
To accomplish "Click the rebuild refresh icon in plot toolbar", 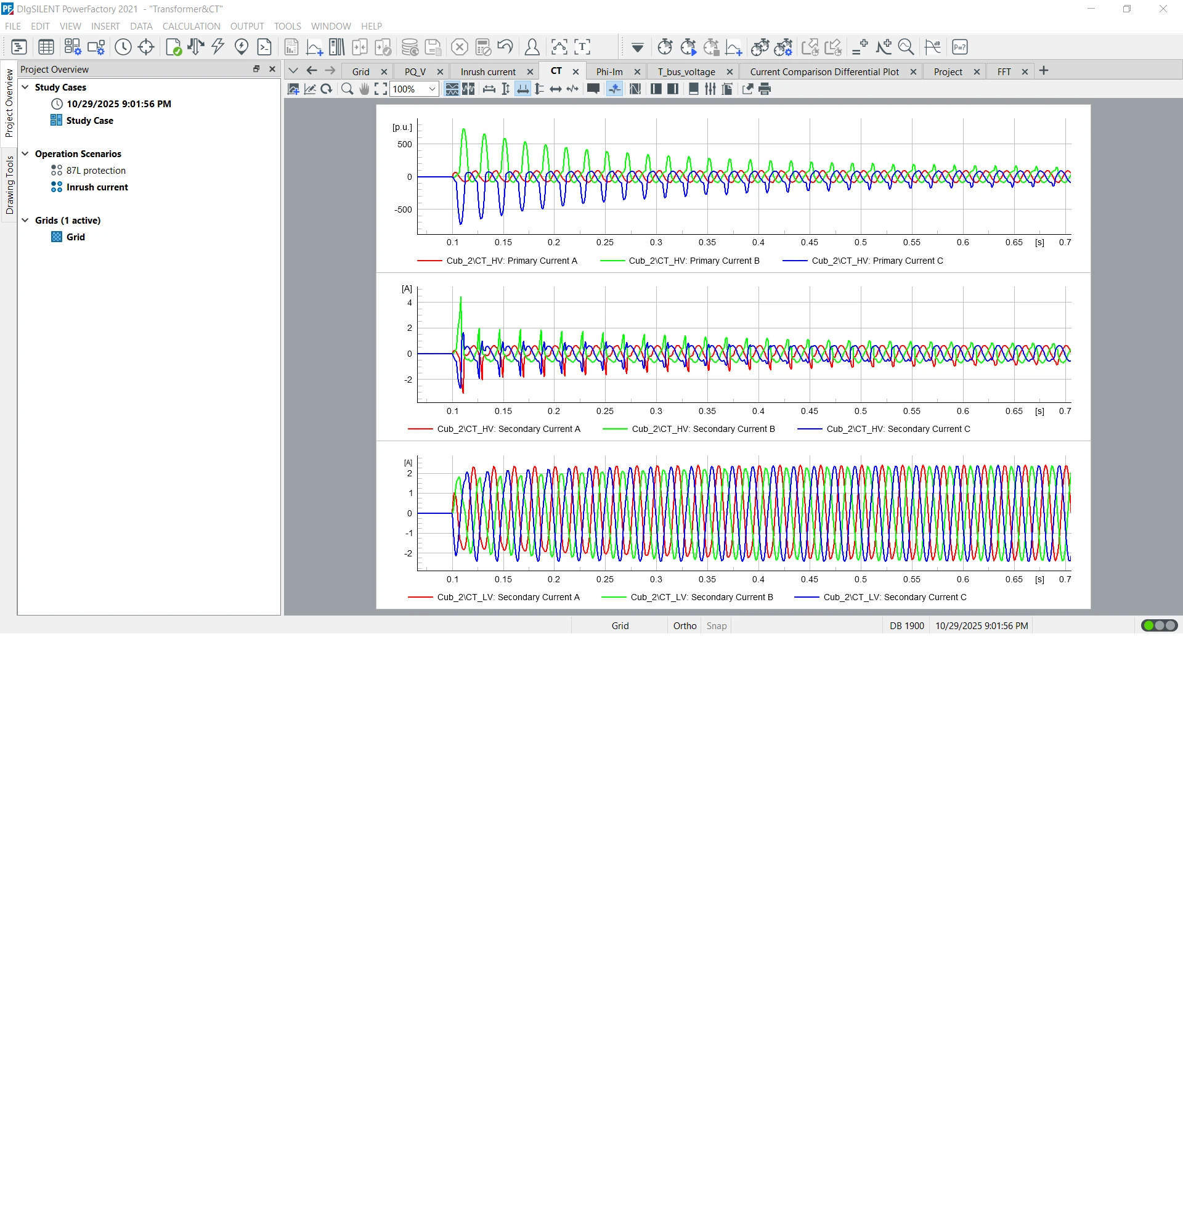I will click(x=326, y=89).
